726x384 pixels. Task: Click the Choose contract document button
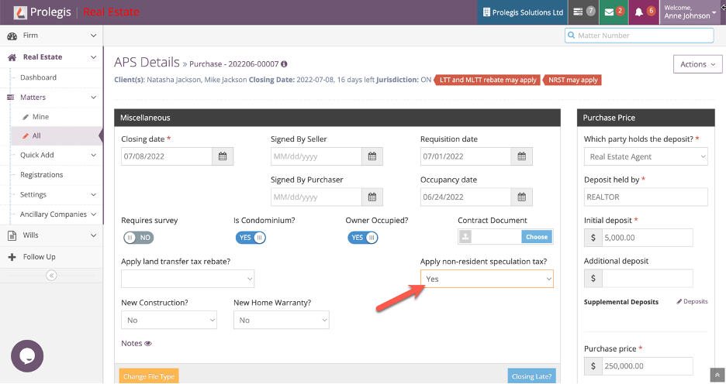tap(536, 237)
